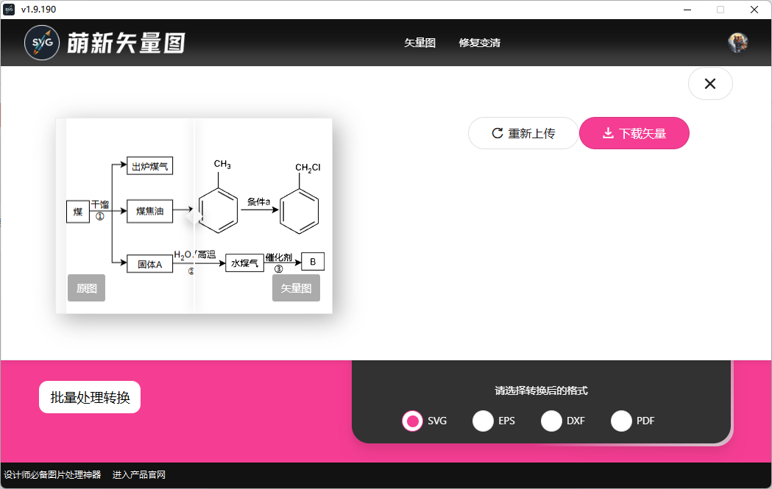Screen dimensions: 772x489
Task: Click the before/after comparison divider handle
Action: tap(193, 215)
